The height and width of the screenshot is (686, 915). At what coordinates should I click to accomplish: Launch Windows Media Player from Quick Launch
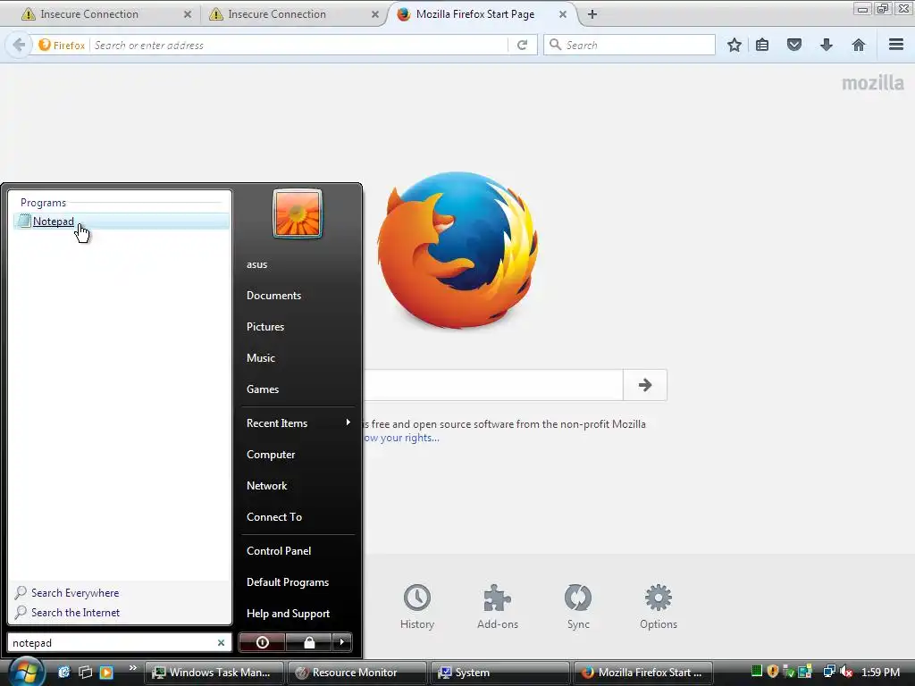click(x=106, y=672)
